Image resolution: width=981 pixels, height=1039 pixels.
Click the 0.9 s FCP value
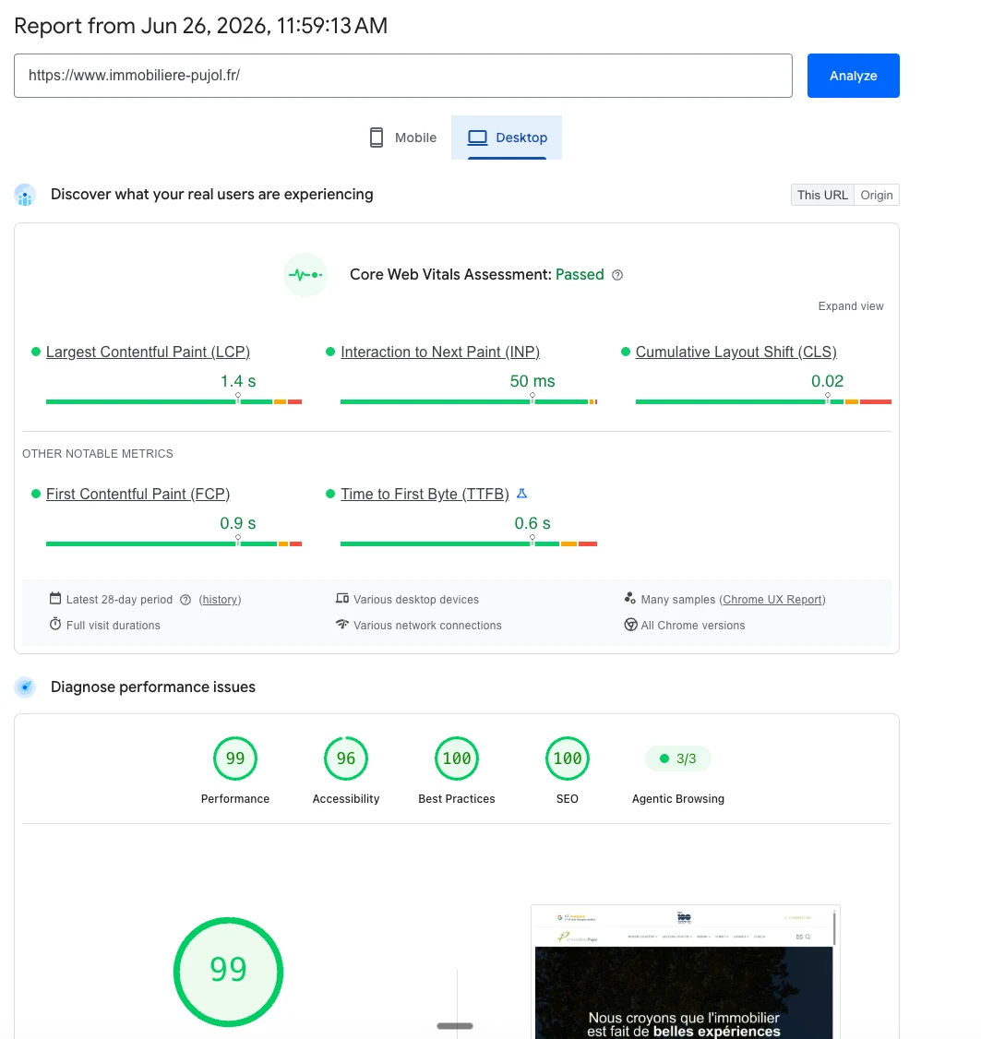point(238,523)
